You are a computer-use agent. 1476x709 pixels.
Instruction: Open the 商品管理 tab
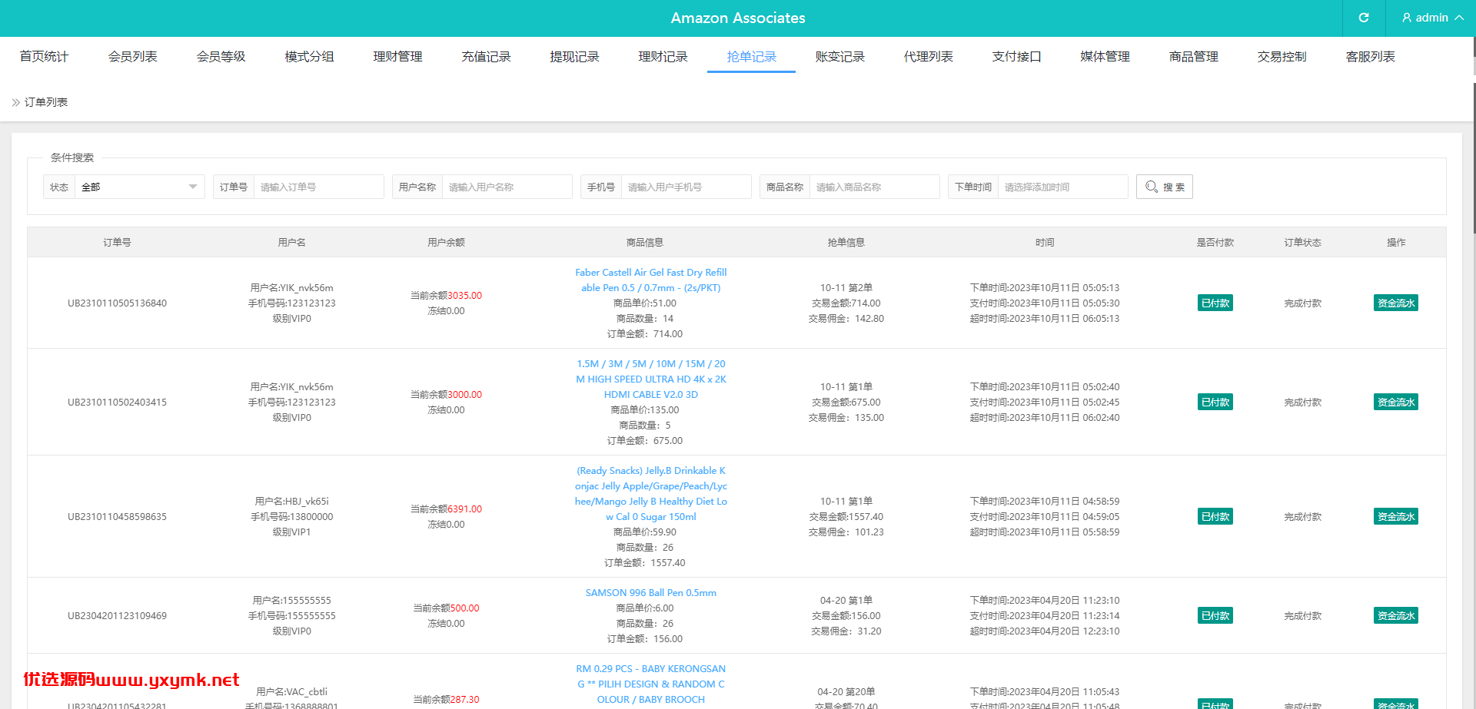point(1194,56)
